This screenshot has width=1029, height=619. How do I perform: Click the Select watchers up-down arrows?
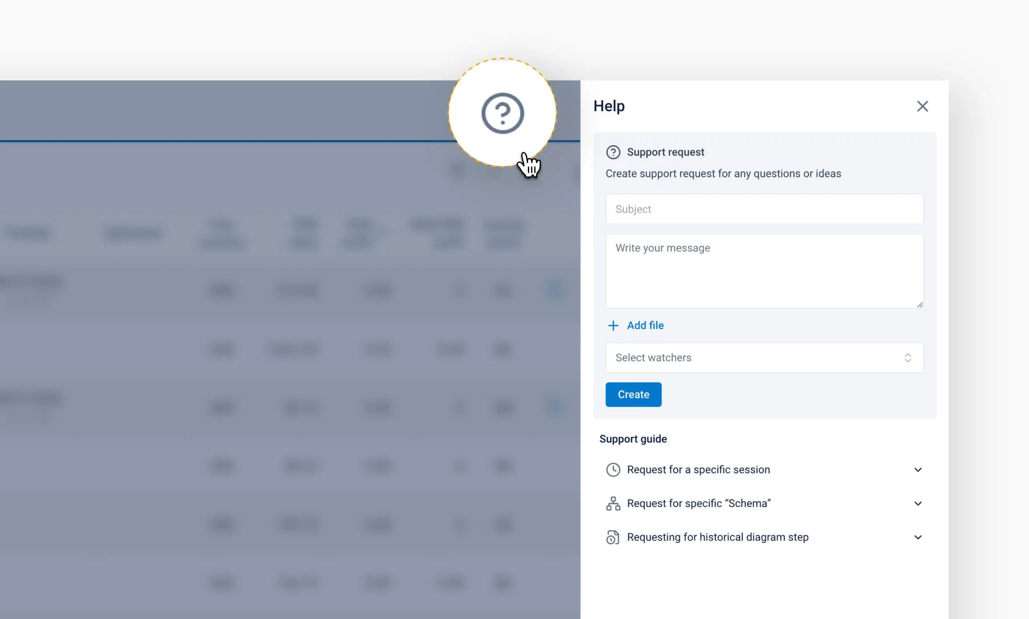click(x=908, y=358)
